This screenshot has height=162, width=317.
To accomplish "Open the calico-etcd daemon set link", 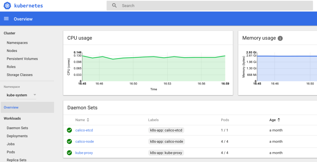I will pyautogui.click(x=84, y=130).
